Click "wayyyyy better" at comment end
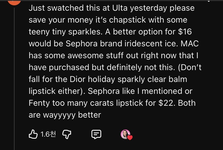Image resolution: width=223 pixels, height=150 pixels. click(65, 115)
